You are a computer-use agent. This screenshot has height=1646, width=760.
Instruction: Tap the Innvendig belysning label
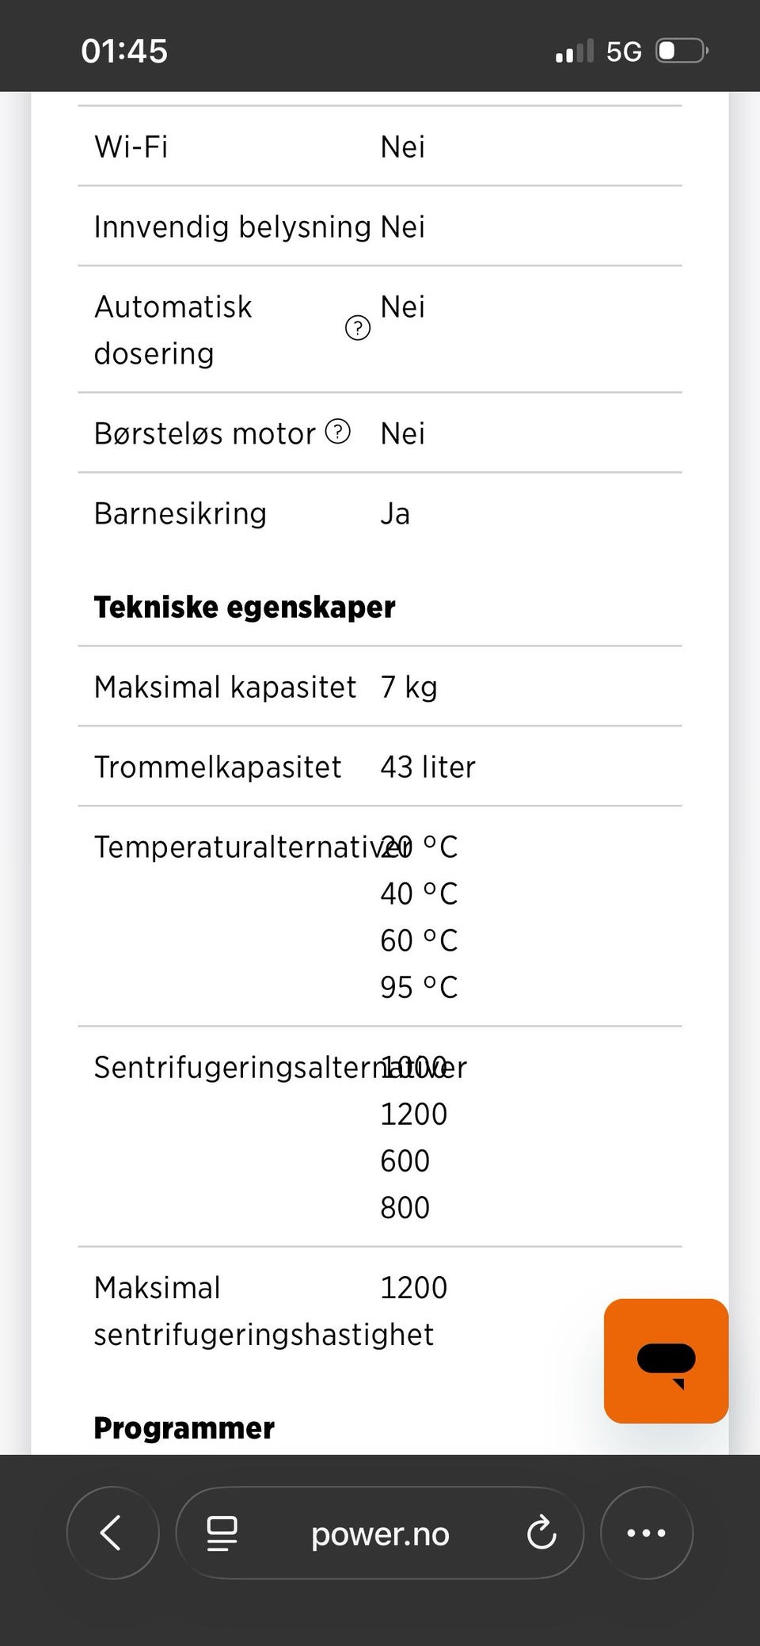click(233, 227)
